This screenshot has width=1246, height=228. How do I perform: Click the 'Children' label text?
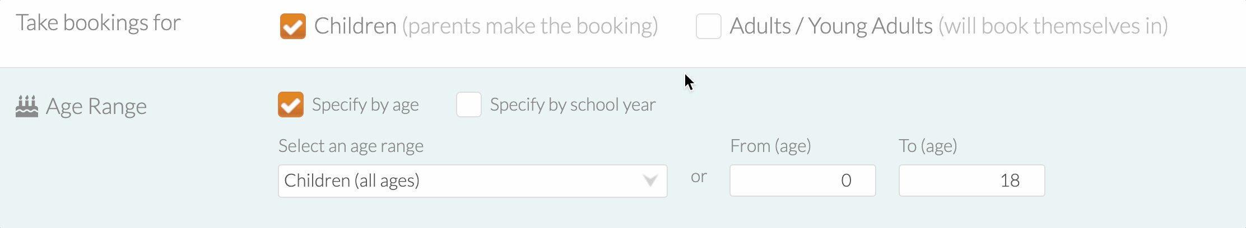[355, 26]
